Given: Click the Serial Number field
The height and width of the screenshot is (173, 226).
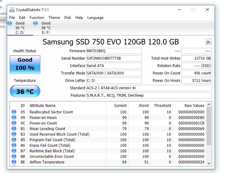Looking at the screenshot, I should click(114, 58).
